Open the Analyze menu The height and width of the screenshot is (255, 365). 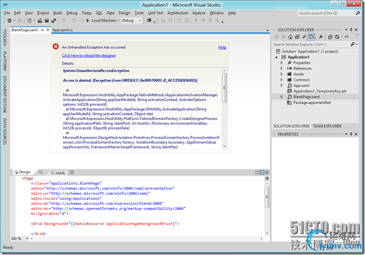199,13
